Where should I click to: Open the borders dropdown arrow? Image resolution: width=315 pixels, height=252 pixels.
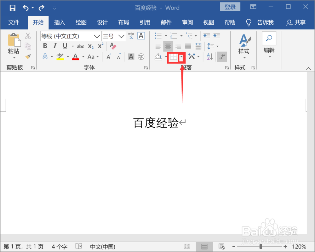(x=181, y=57)
